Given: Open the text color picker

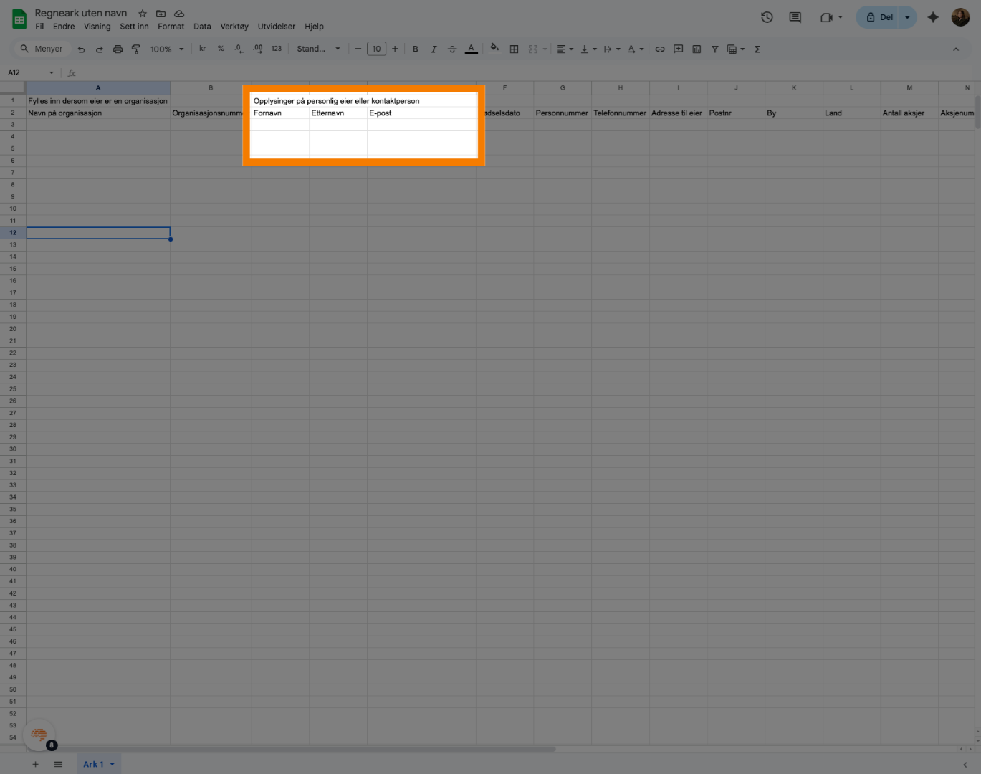Looking at the screenshot, I should pyautogui.click(x=471, y=49).
